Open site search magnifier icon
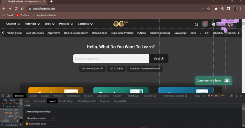 coord(197,25)
